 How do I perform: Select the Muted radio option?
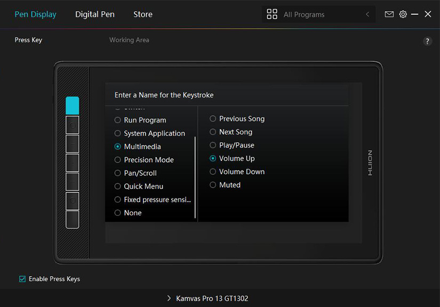213,185
